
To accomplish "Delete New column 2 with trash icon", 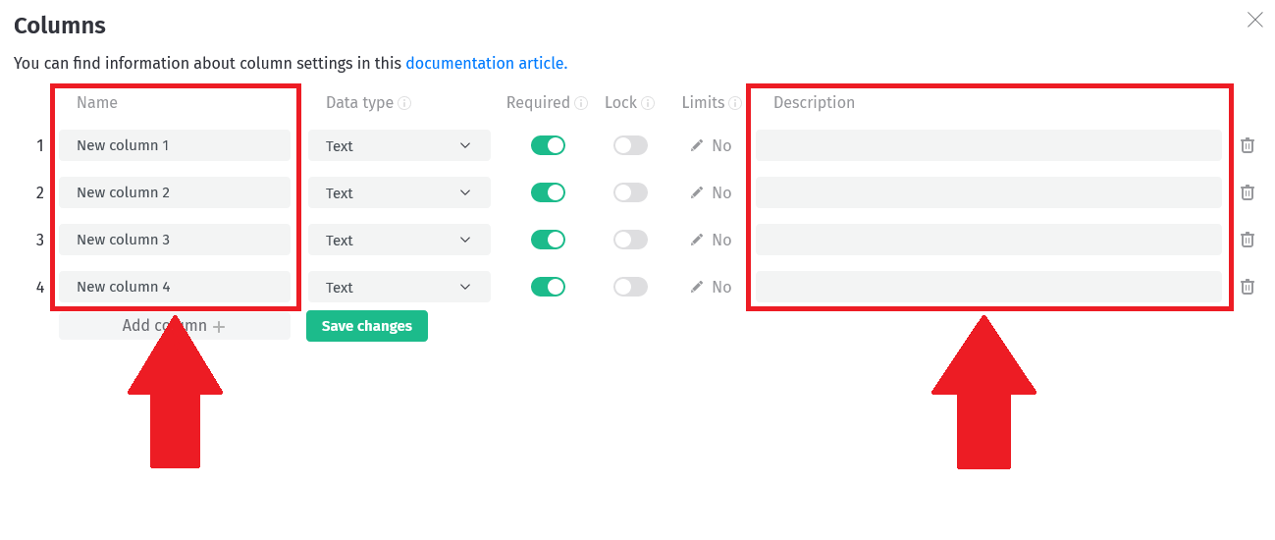I will (1248, 192).
